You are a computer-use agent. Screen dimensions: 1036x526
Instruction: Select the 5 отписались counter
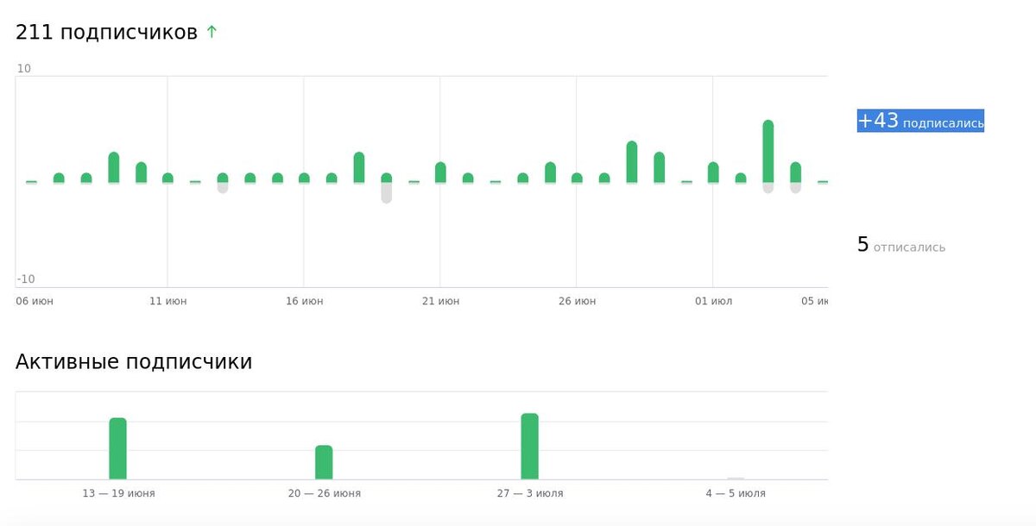pos(900,245)
